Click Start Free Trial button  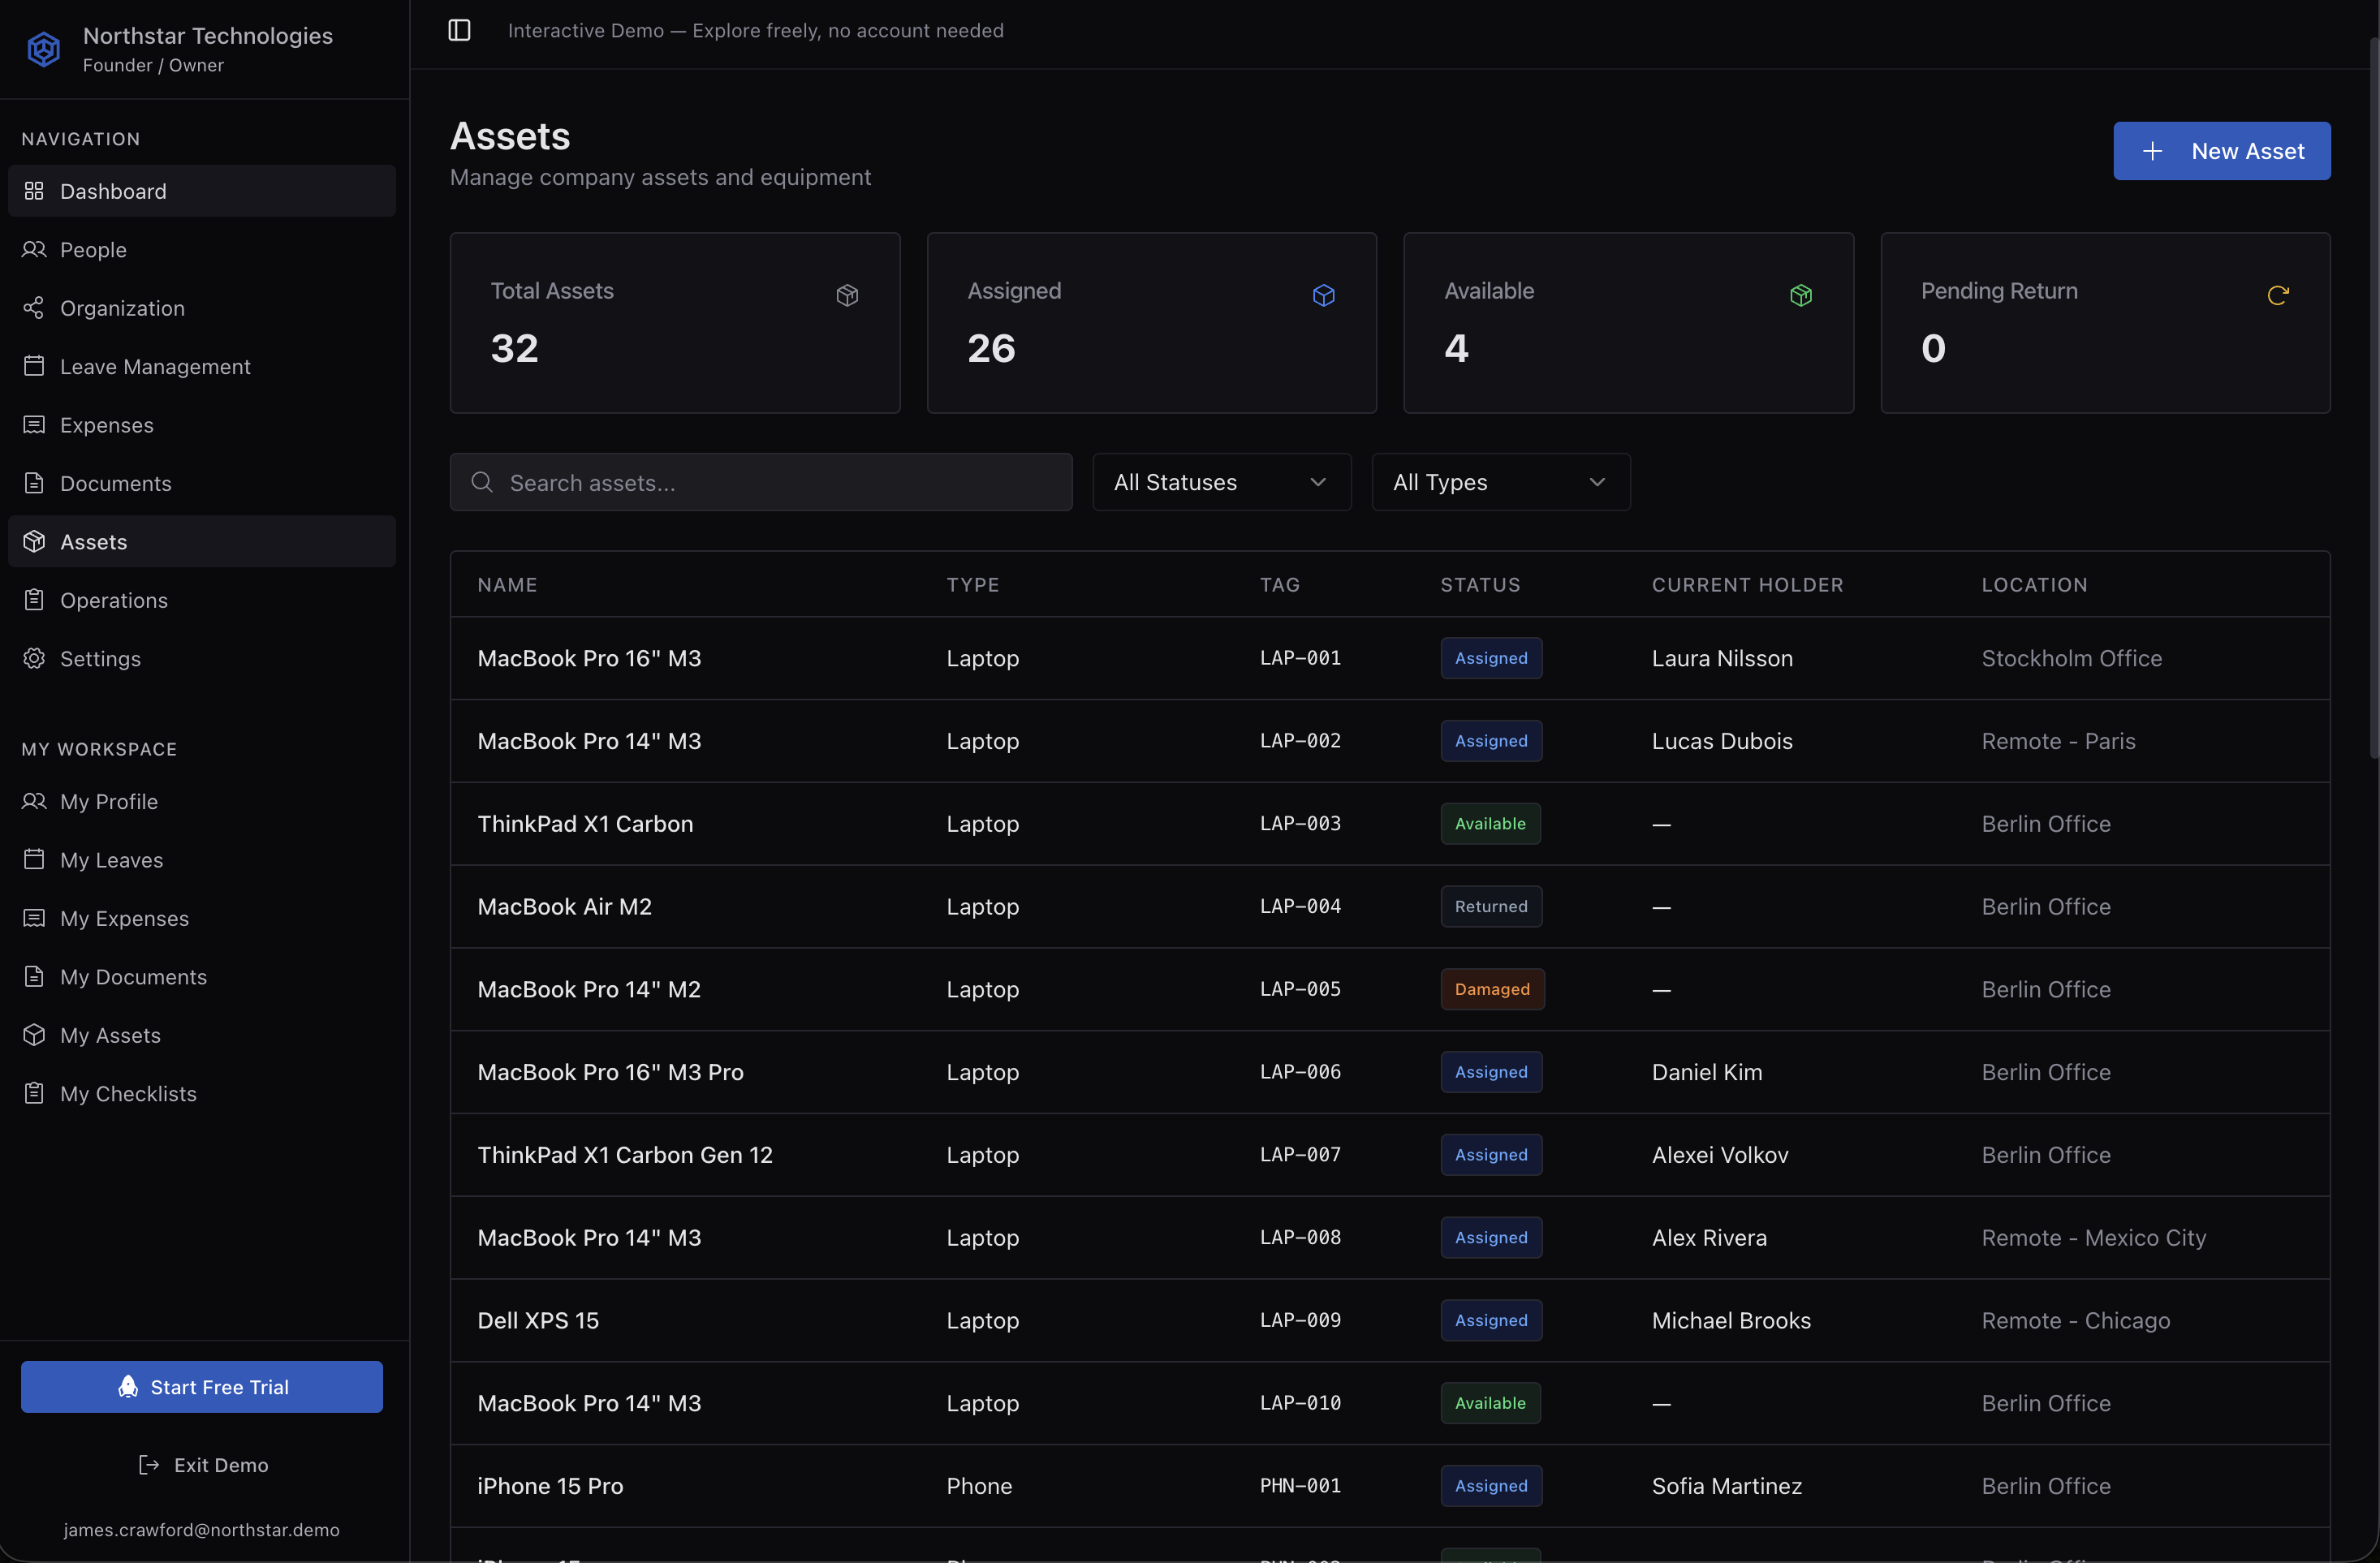(202, 1386)
